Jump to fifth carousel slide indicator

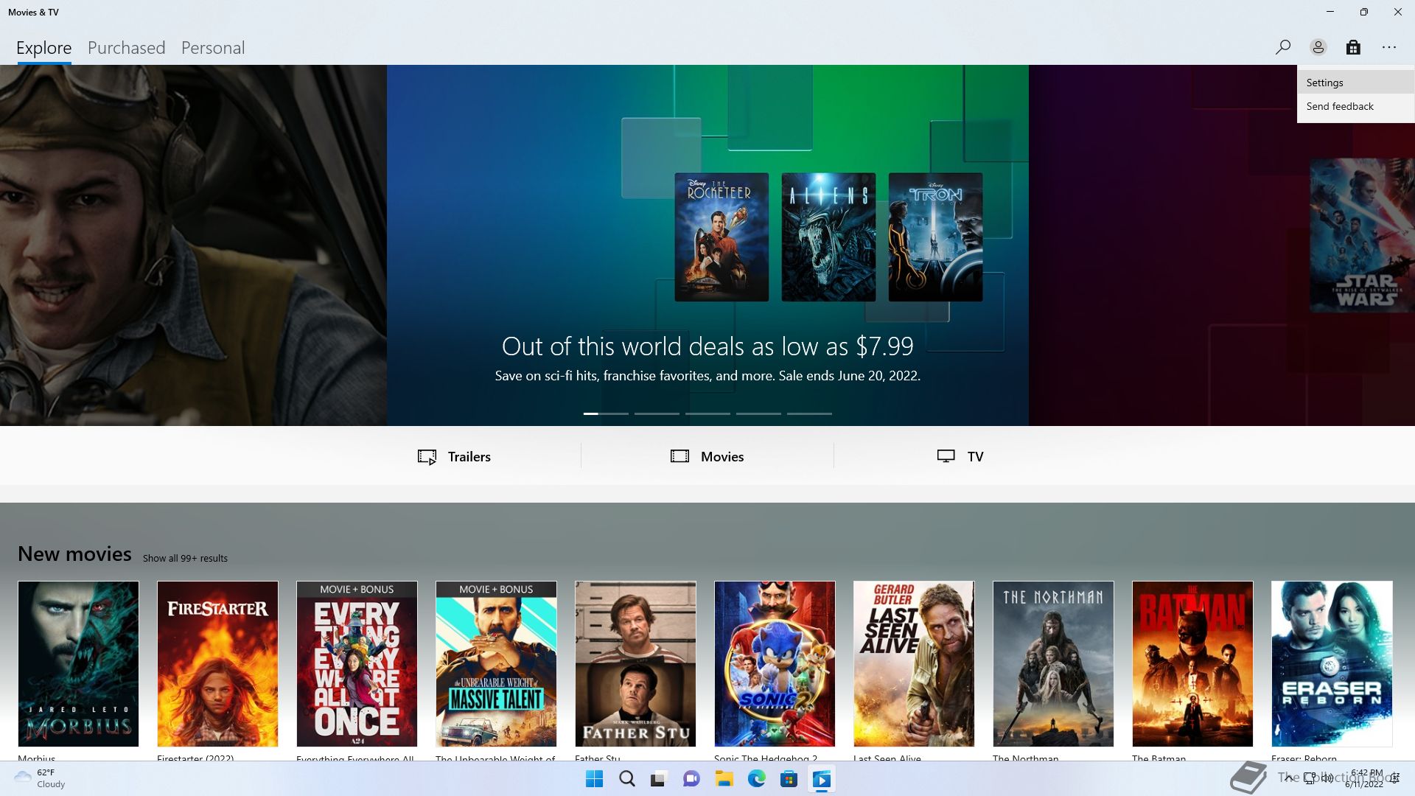pos(809,413)
